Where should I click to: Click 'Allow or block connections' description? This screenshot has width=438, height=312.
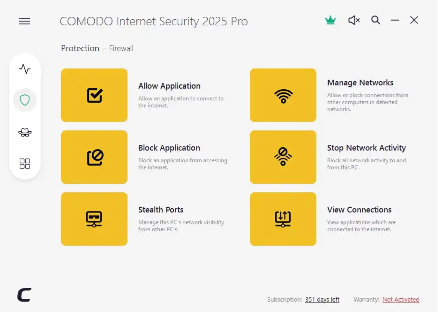(368, 102)
